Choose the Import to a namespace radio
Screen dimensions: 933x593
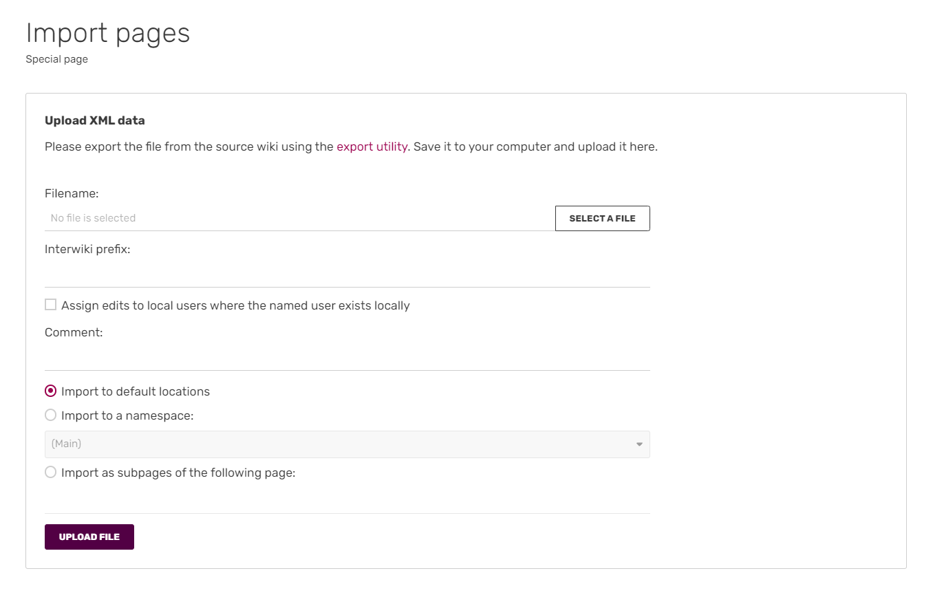50,415
